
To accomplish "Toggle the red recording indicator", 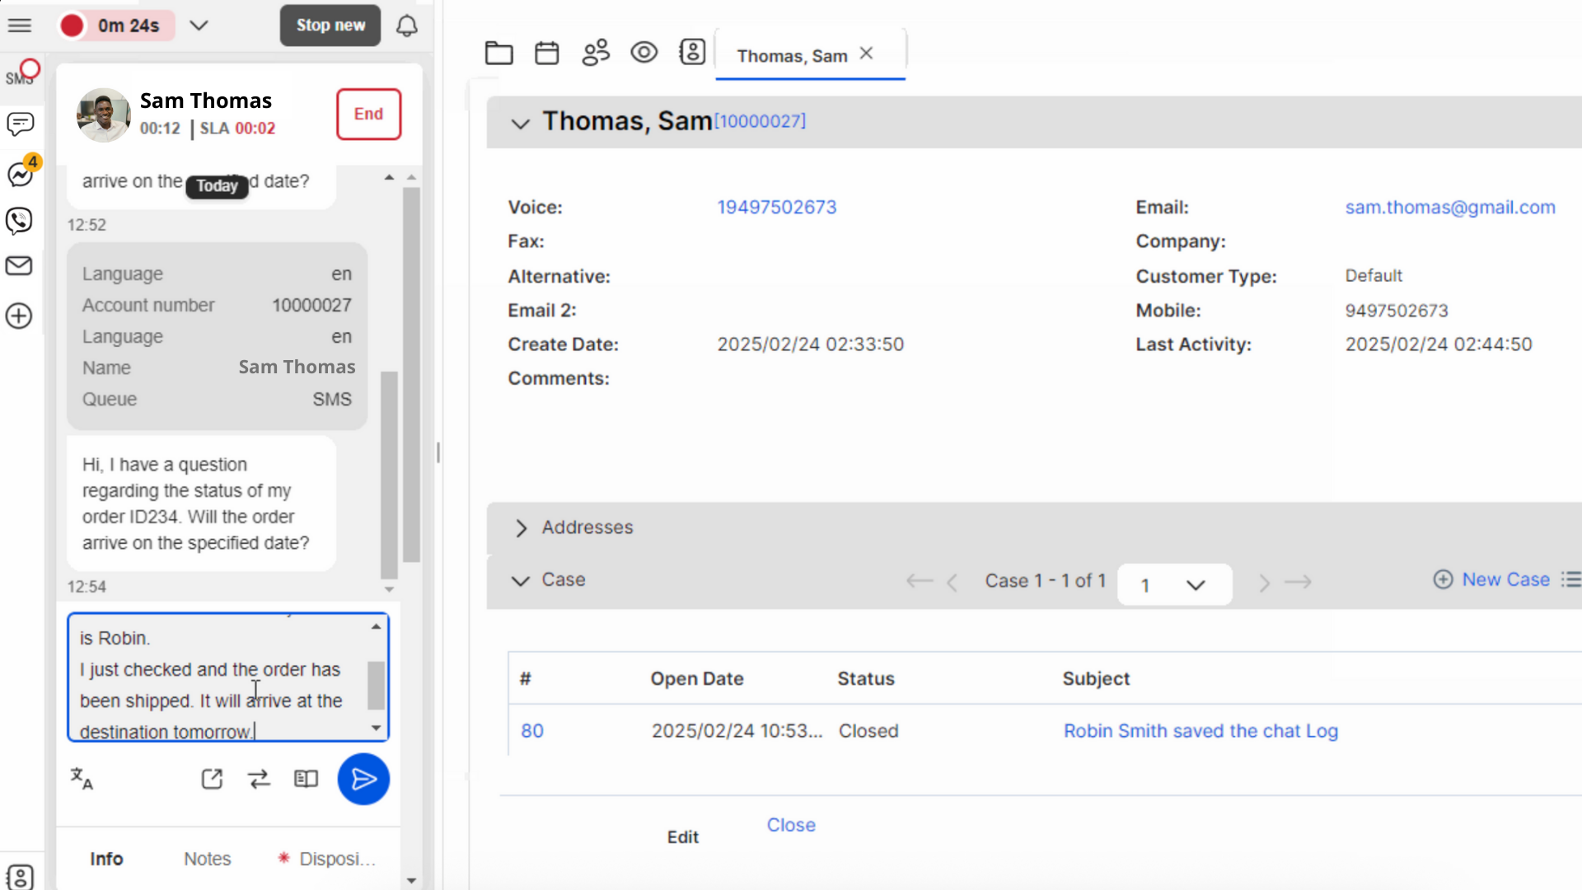I will click(73, 26).
